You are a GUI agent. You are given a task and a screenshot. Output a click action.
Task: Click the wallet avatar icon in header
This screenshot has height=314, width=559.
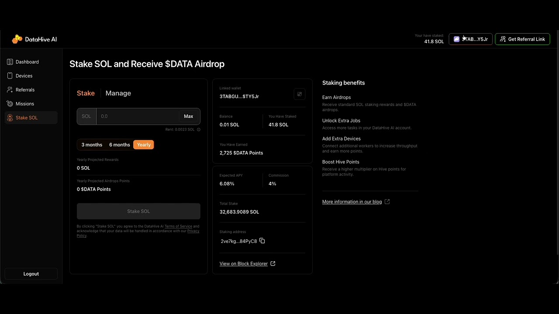click(x=456, y=39)
